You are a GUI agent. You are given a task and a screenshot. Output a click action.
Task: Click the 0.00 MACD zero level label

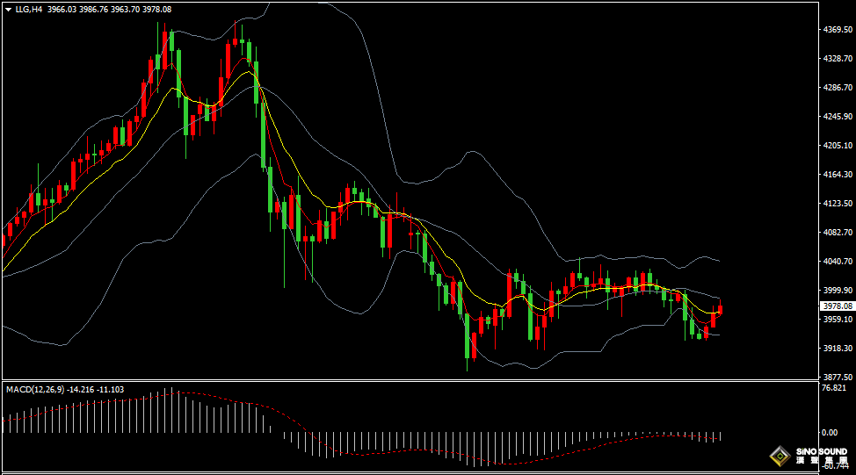point(829,432)
